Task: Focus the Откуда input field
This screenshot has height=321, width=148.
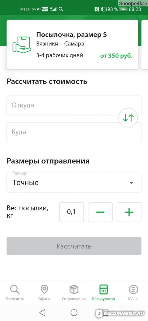Action: (x=74, y=105)
